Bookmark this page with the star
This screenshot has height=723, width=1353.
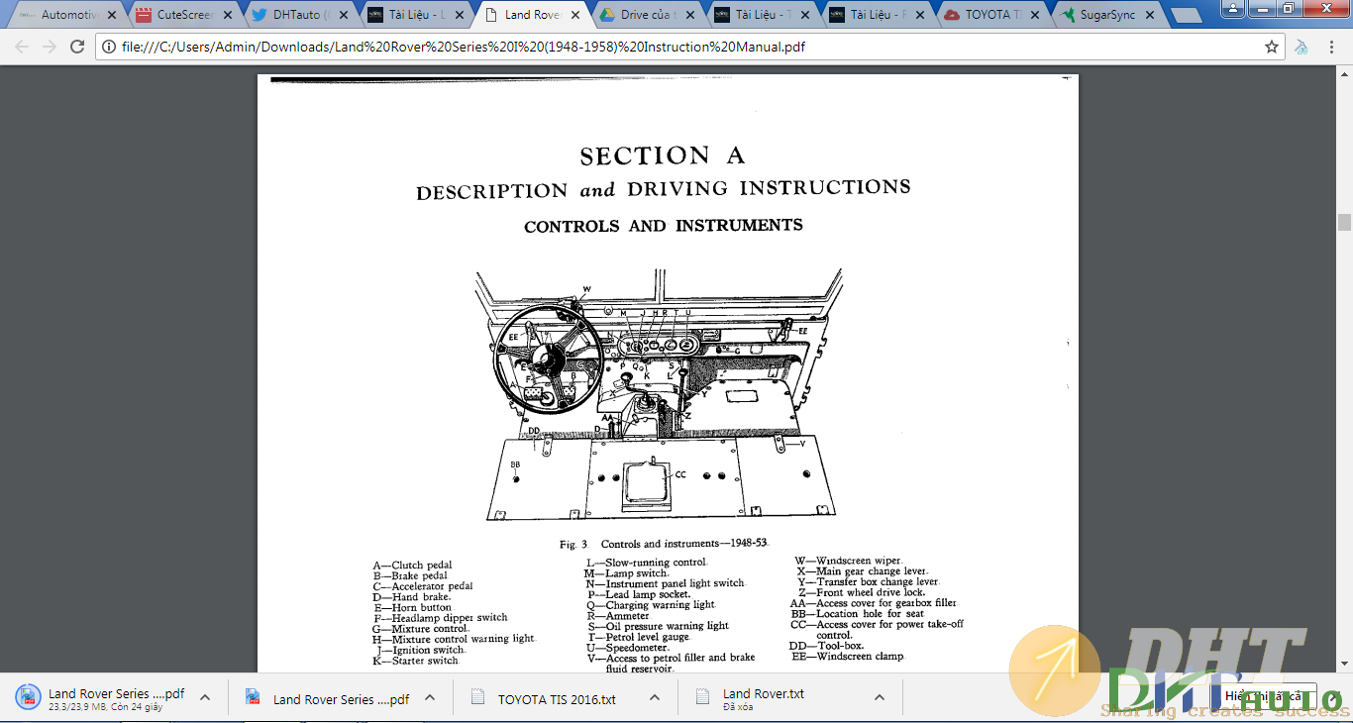(1272, 47)
